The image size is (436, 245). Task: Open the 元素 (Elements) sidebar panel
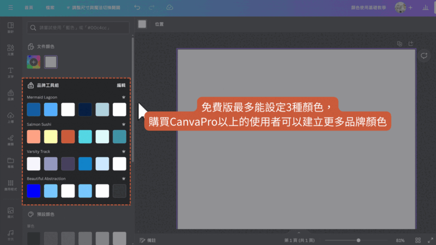pos(10,50)
